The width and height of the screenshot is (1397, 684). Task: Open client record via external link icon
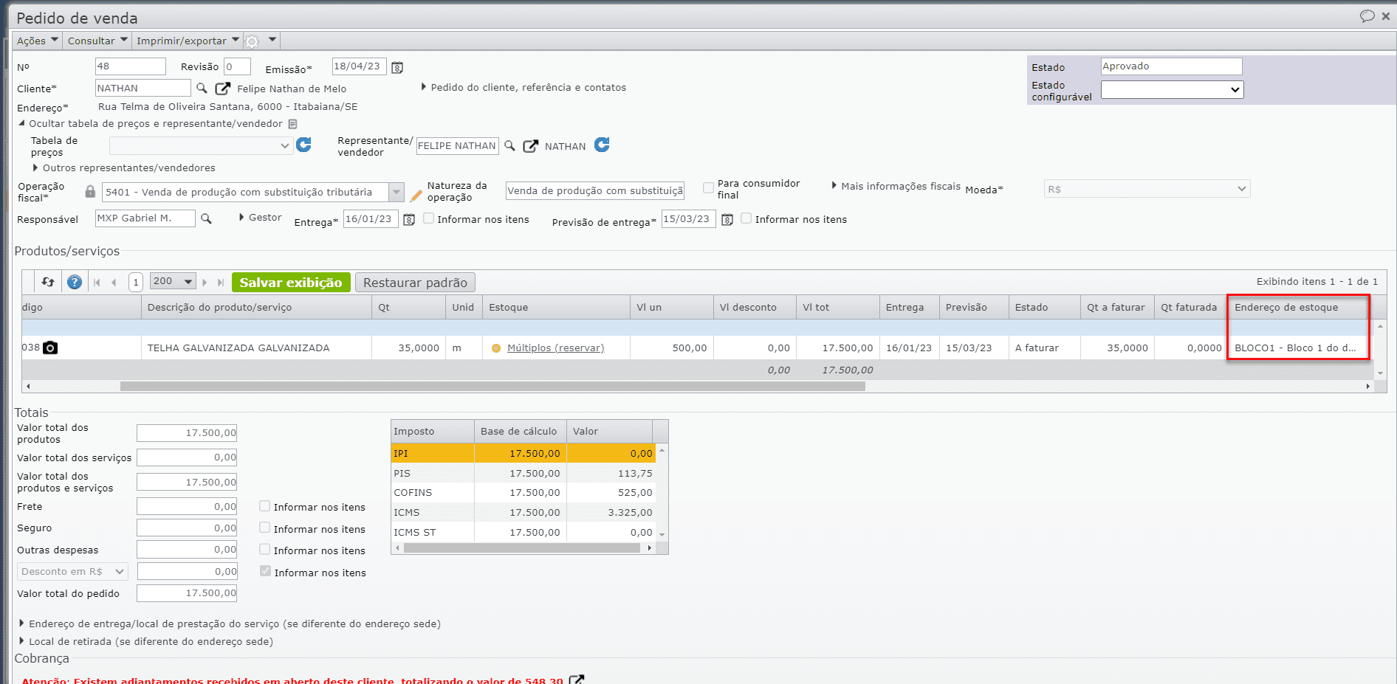point(222,89)
